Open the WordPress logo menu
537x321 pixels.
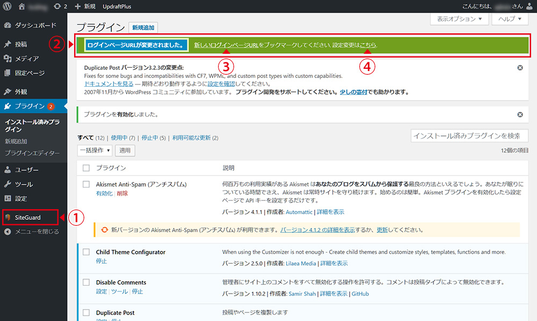pyautogui.click(x=7, y=6)
